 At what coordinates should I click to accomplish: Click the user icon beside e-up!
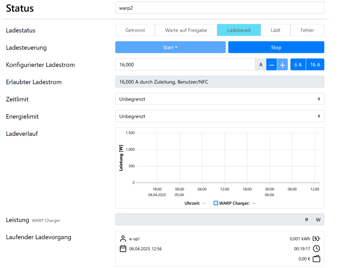pos(123,239)
